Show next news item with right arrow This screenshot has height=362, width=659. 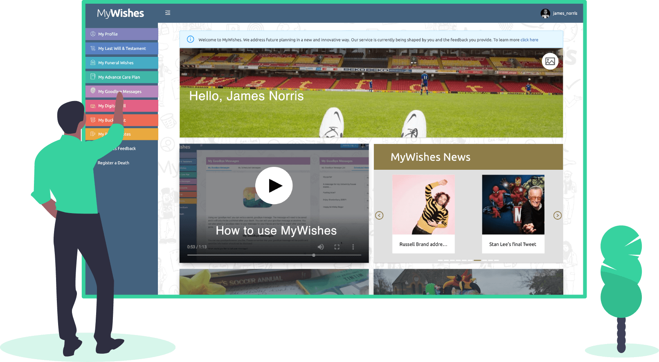click(x=558, y=216)
